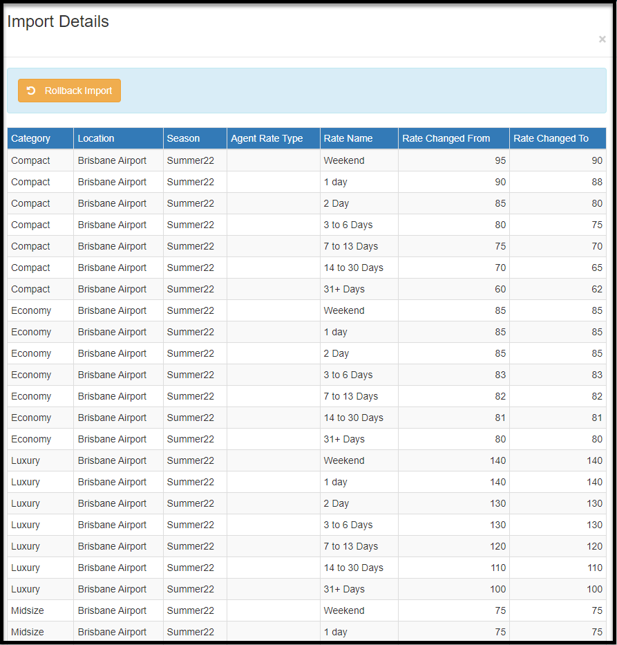Click value 70 Changed To in Compact 7 to 13 Days
The image size is (617, 645).
597,246
